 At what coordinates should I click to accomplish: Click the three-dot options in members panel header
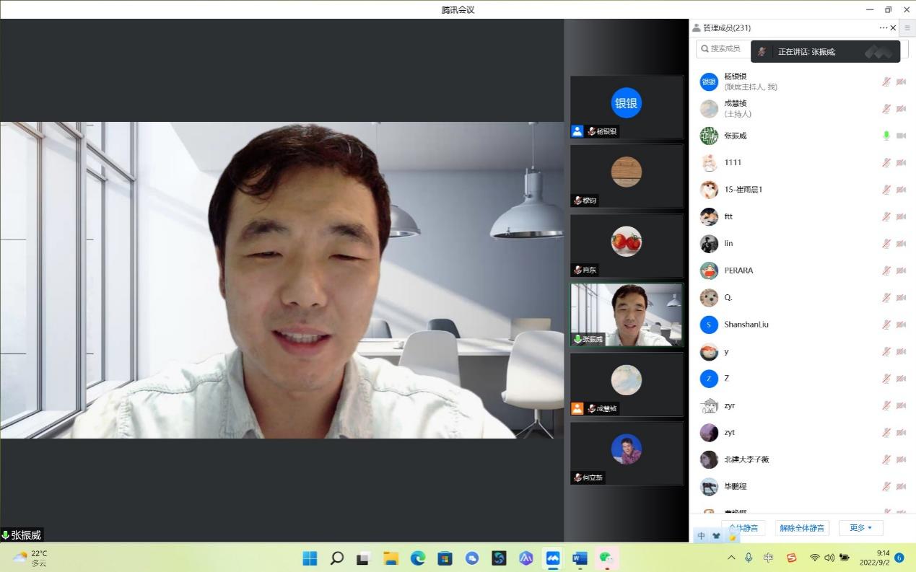pos(883,28)
